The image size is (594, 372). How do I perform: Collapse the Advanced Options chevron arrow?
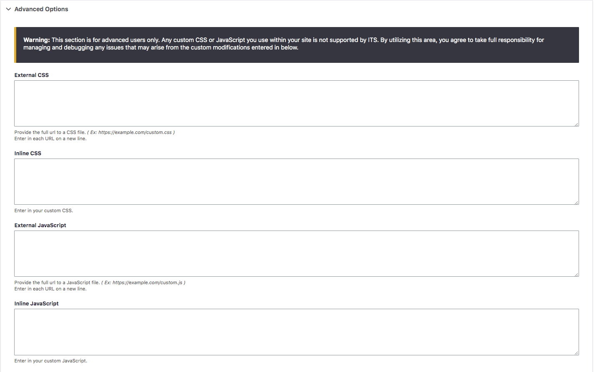(x=8, y=9)
